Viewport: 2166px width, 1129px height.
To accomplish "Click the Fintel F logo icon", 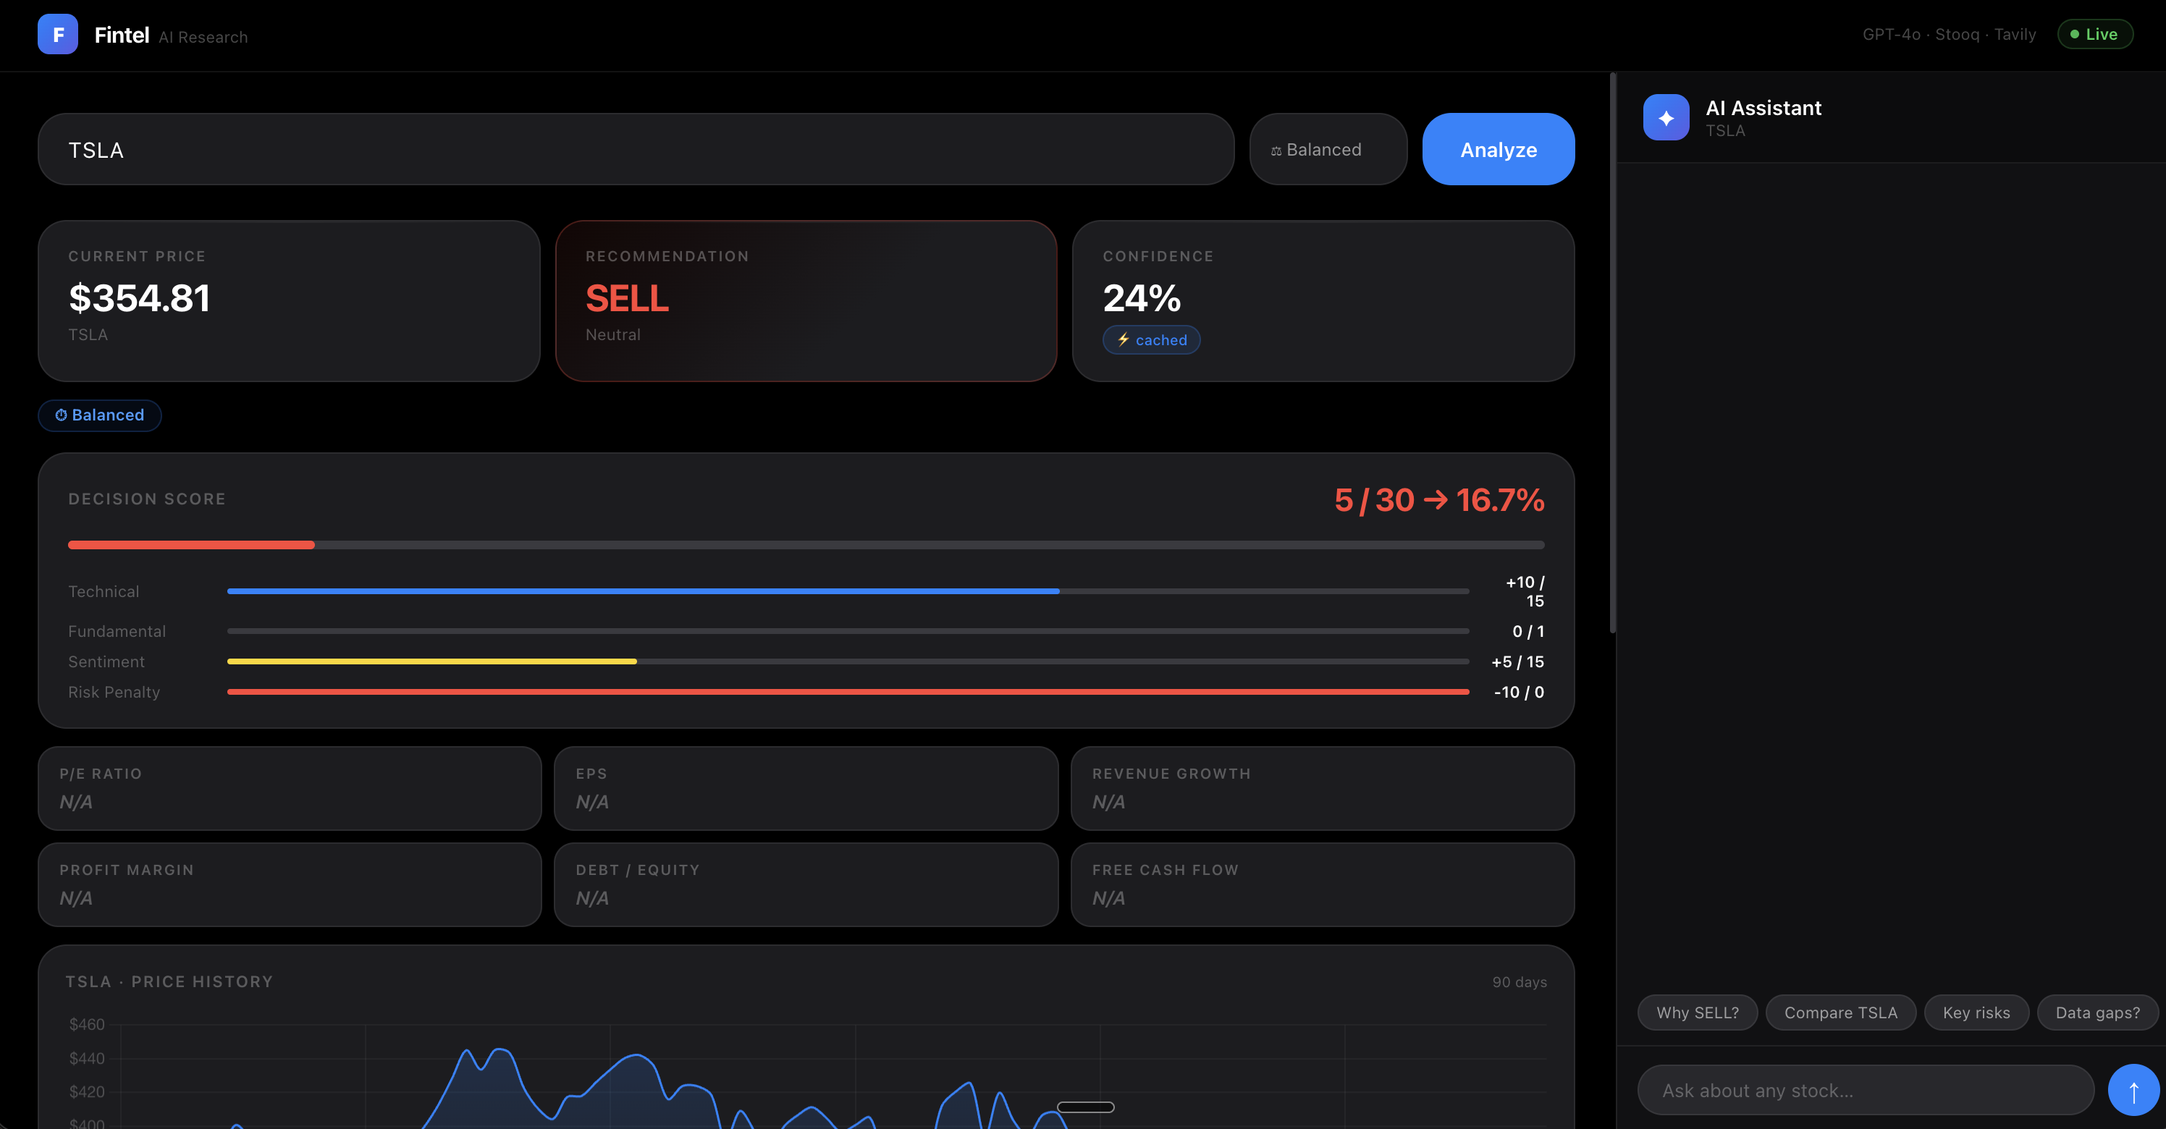I will tap(58, 35).
